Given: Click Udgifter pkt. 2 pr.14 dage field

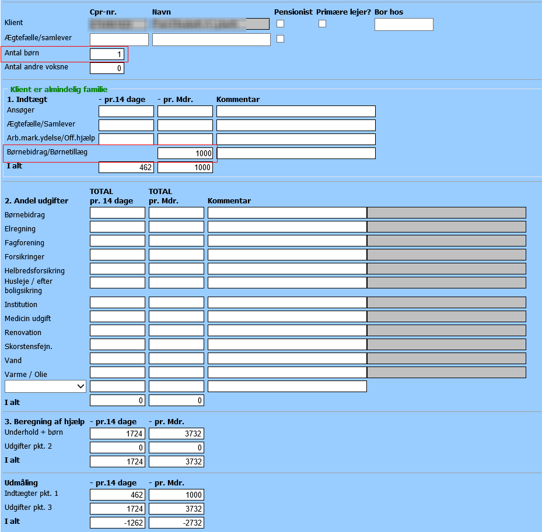Looking at the screenshot, I should click(117, 448).
